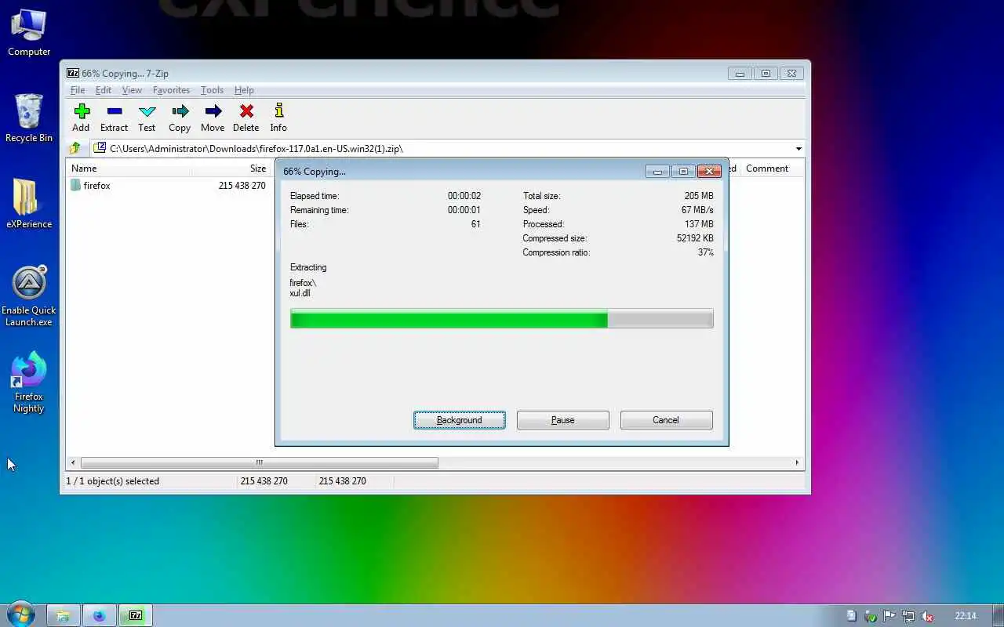Click the 'Elapsed time:' label
The height and width of the screenshot is (627, 1004).
(x=315, y=196)
